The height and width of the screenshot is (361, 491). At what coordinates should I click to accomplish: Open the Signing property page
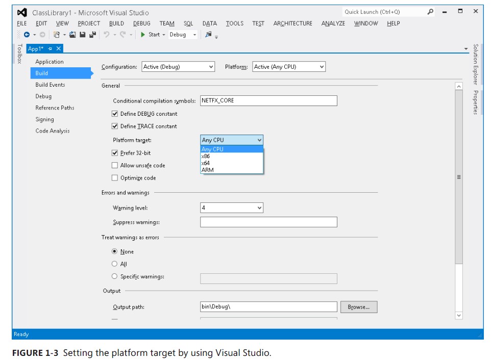coord(45,119)
